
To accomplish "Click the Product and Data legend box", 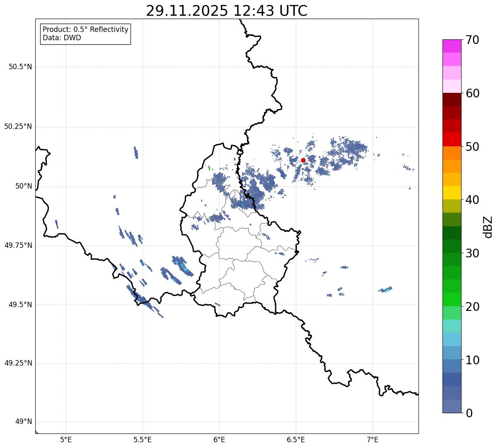I will pyautogui.click(x=85, y=34).
